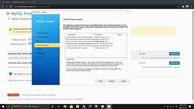Click Download button for the 201.5M file

coord(174,63)
